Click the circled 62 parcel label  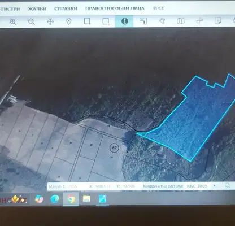(114, 147)
